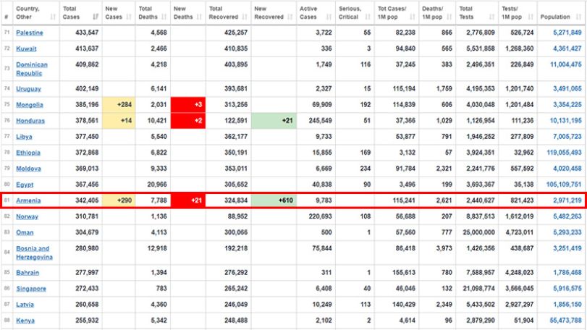This screenshot has width=587, height=330.
Task: Click sort icon in New Deaths header
Action: (199, 17)
